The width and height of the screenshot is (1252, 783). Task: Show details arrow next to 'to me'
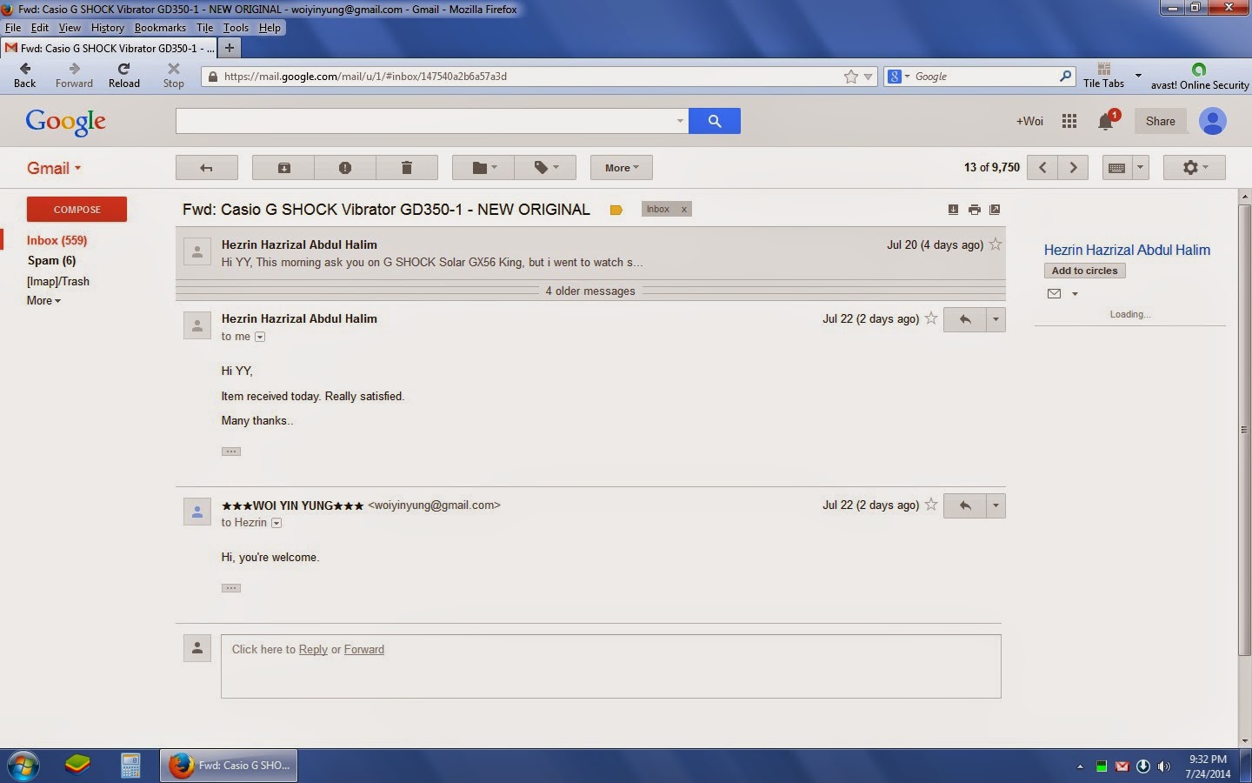[x=259, y=337]
